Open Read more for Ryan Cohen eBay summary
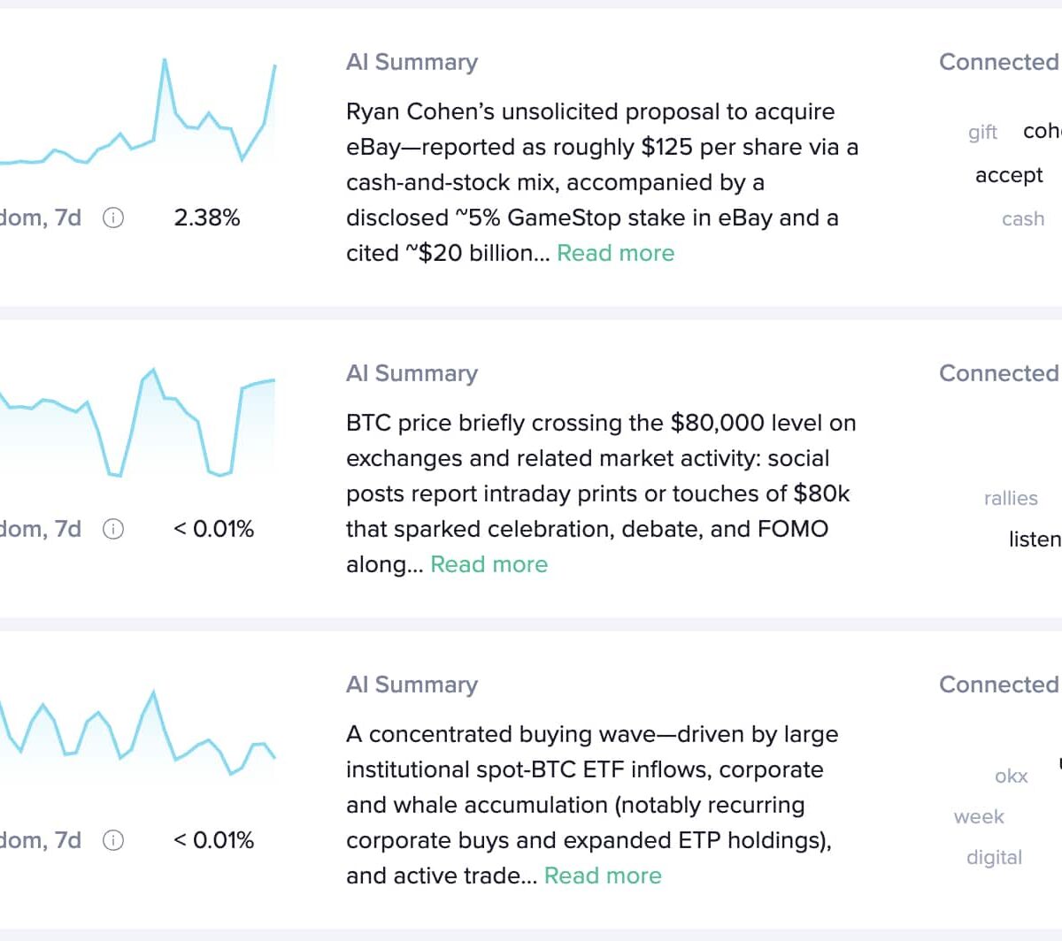This screenshot has width=1062, height=941. tap(615, 253)
